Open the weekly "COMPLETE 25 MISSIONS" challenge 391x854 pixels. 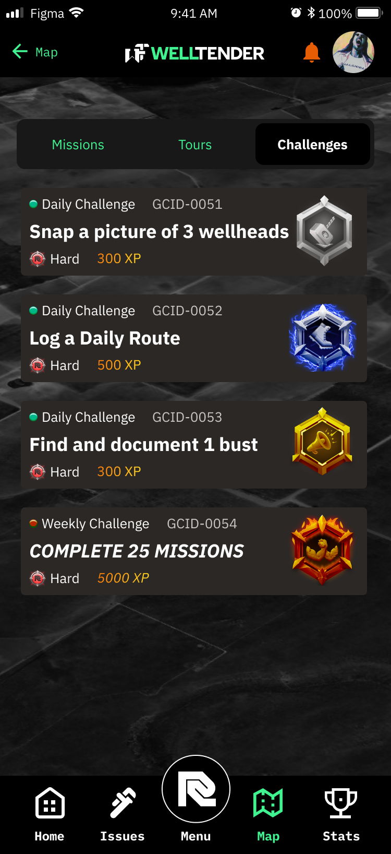click(194, 551)
